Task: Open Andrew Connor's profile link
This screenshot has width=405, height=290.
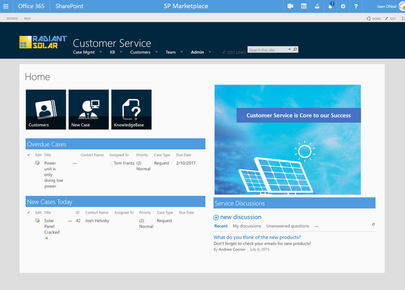Action: coord(232,250)
